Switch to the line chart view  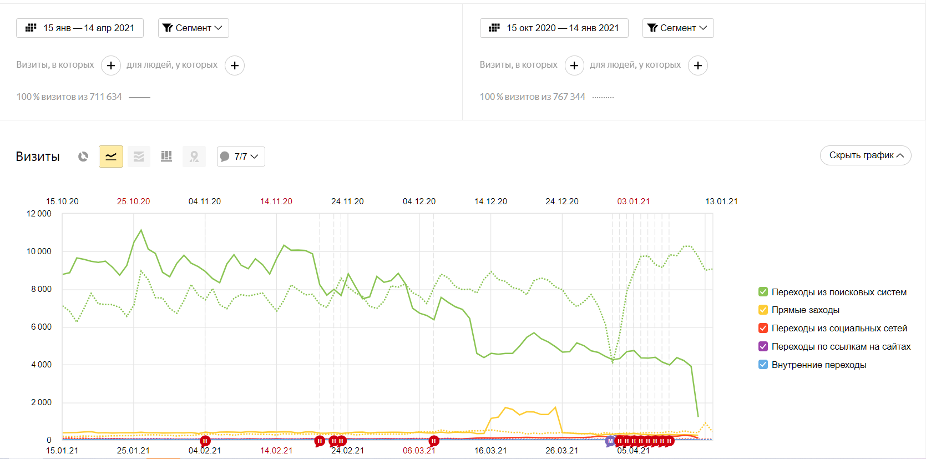111,157
